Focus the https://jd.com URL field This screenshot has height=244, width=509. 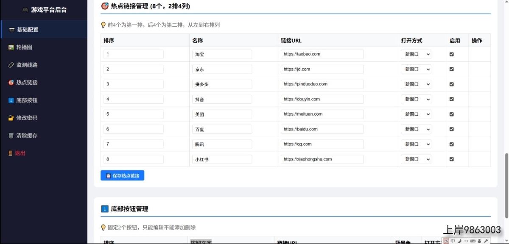coord(322,69)
